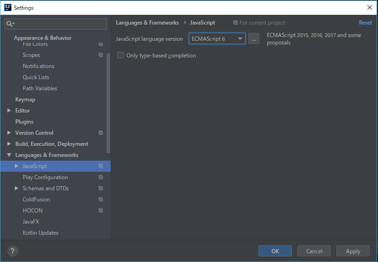The height and width of the screenshot is (262, 378).
Task: Click the OK button
Action: [x=275, y=251]
